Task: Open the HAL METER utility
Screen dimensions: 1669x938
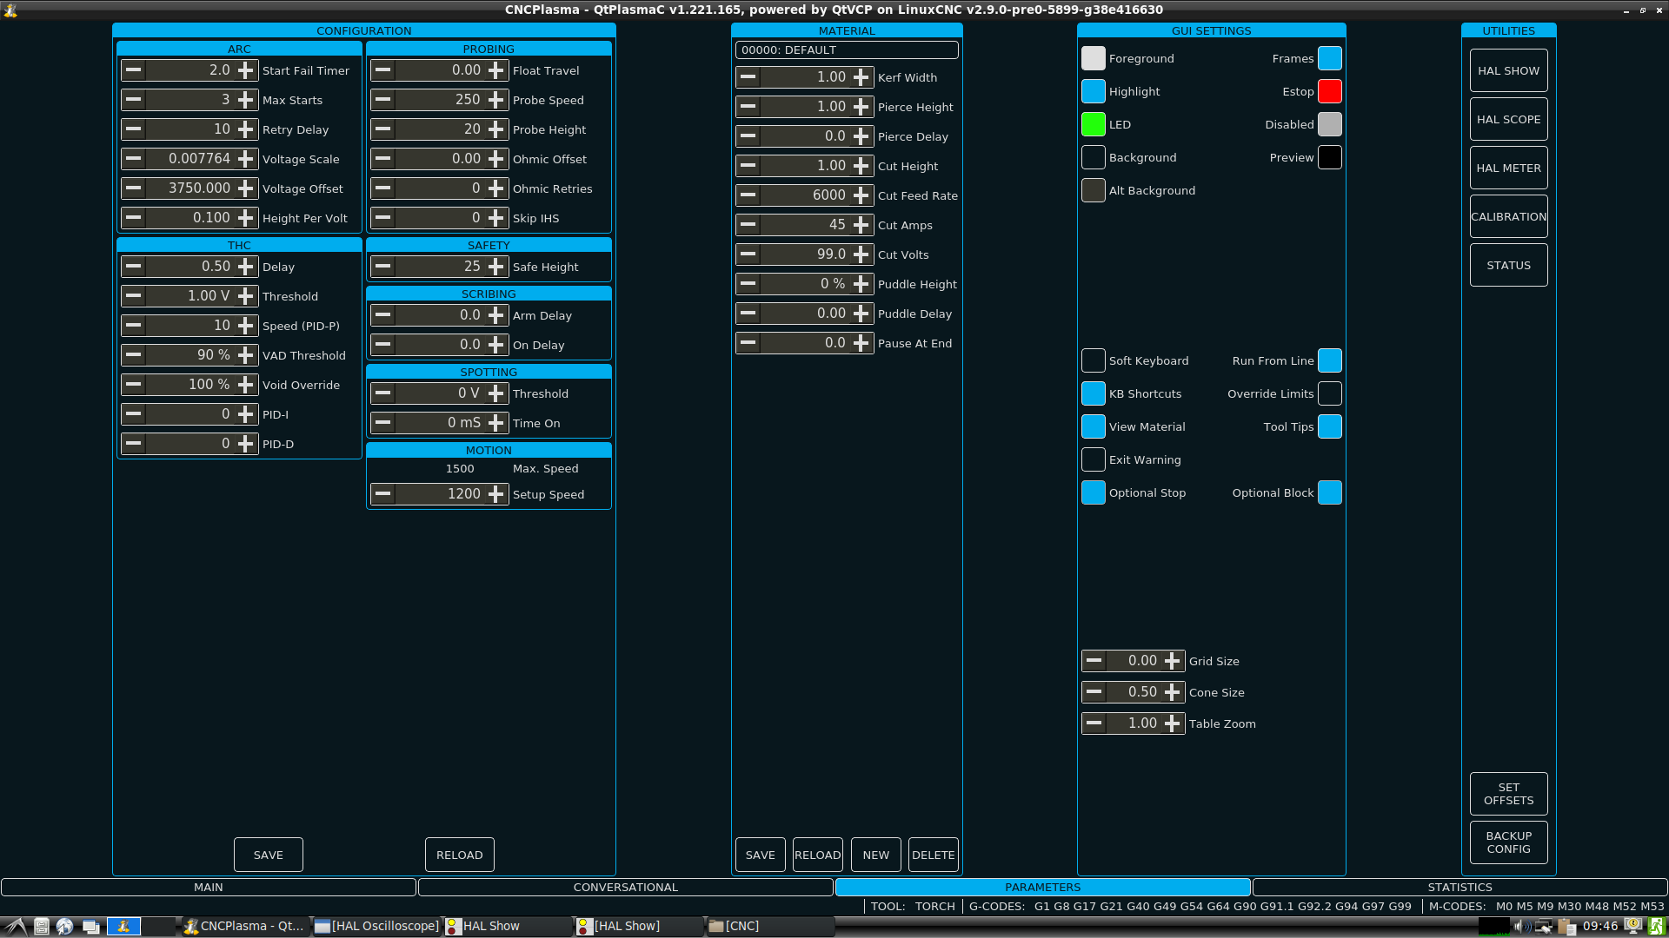Action: point(1509,168)
